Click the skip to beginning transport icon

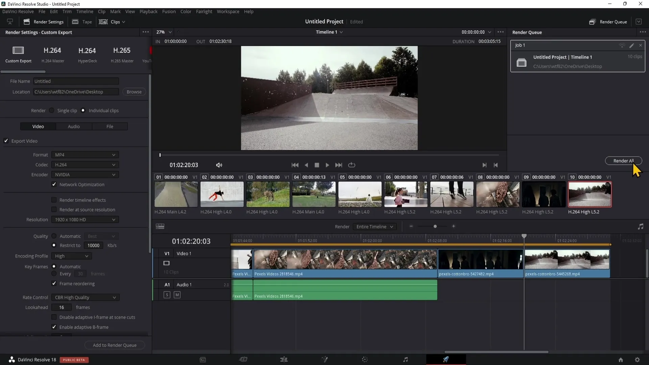point(295,165)
